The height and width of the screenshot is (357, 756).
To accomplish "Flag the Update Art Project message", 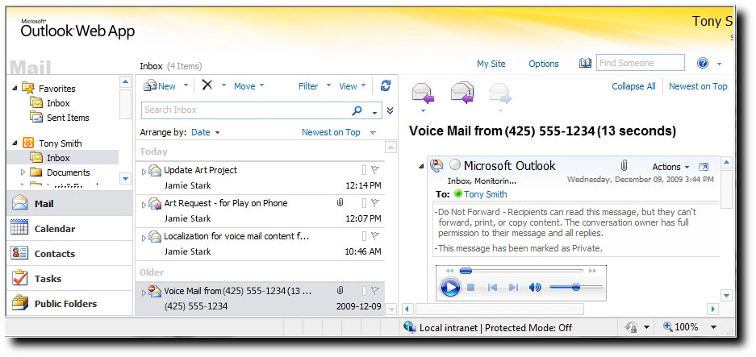I will tap(375, 169).
